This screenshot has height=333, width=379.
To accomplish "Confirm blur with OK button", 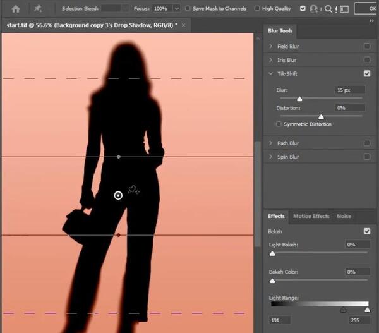I will pos(366,9).
